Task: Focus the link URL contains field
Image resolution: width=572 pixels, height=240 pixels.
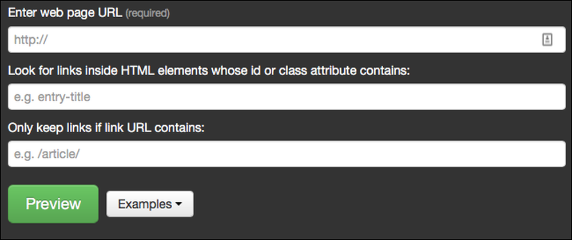Action: (x=287, y=154)
